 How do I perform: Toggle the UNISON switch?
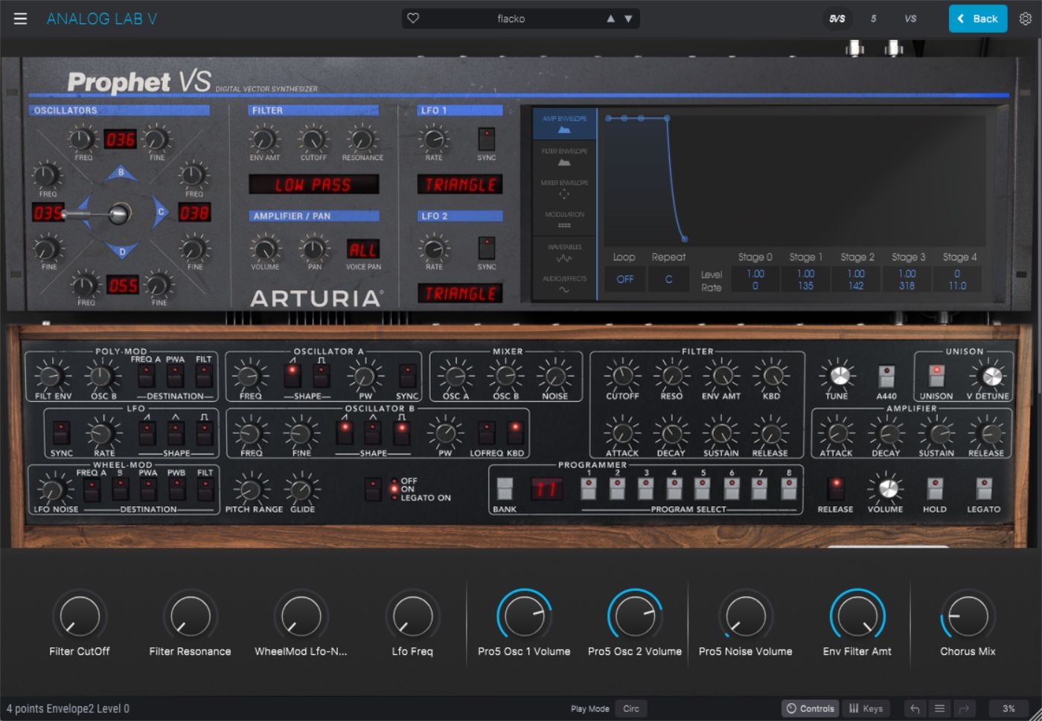pos(936,376)
